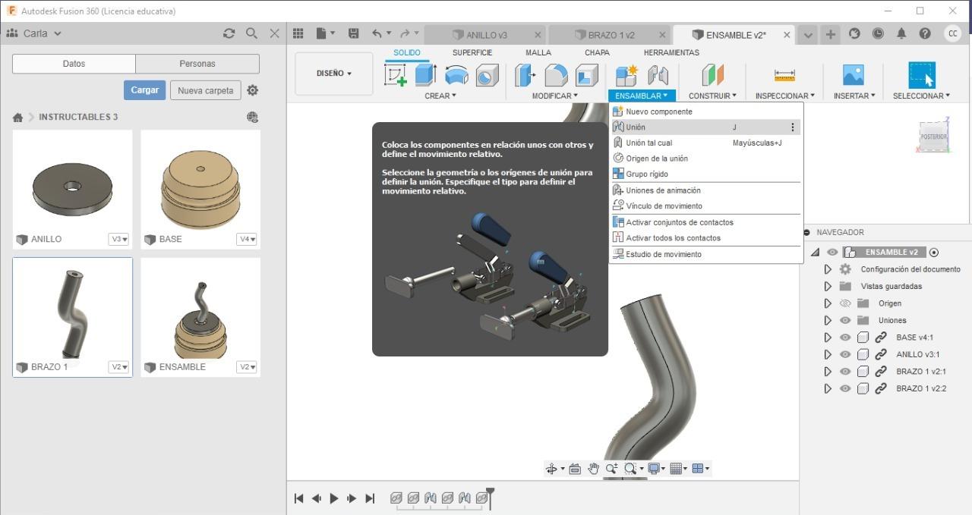The width and height of the screenshot is (972, 515).
Task: Play the timeline animation
Action: pos(334,498)
